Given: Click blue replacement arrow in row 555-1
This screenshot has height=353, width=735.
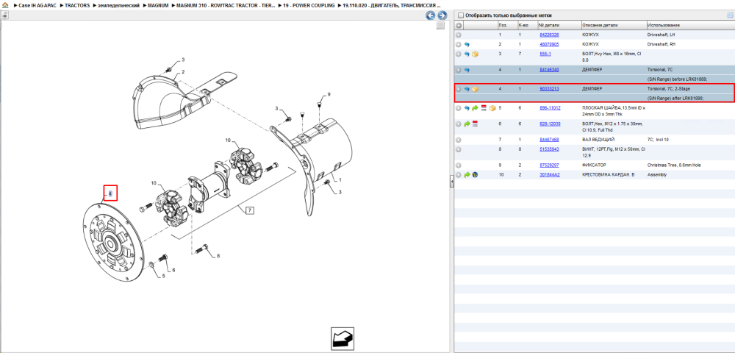Looking at the screenshot, I should [467, 54].
